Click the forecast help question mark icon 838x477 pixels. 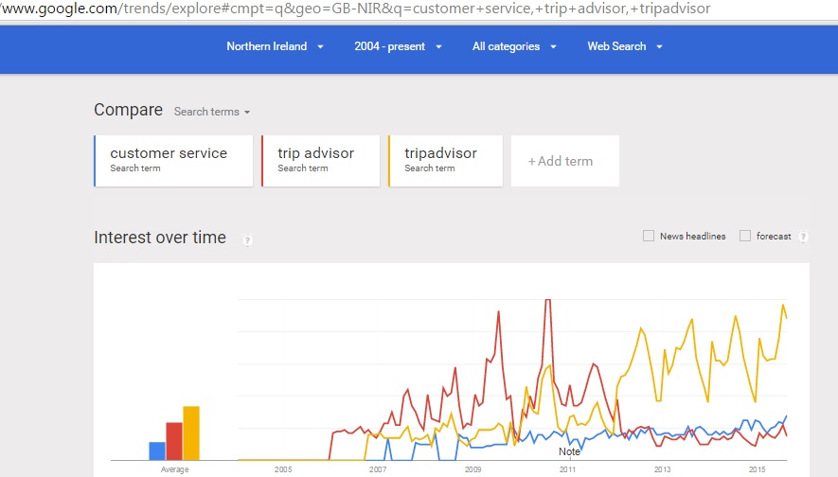(x=803, y=237)
